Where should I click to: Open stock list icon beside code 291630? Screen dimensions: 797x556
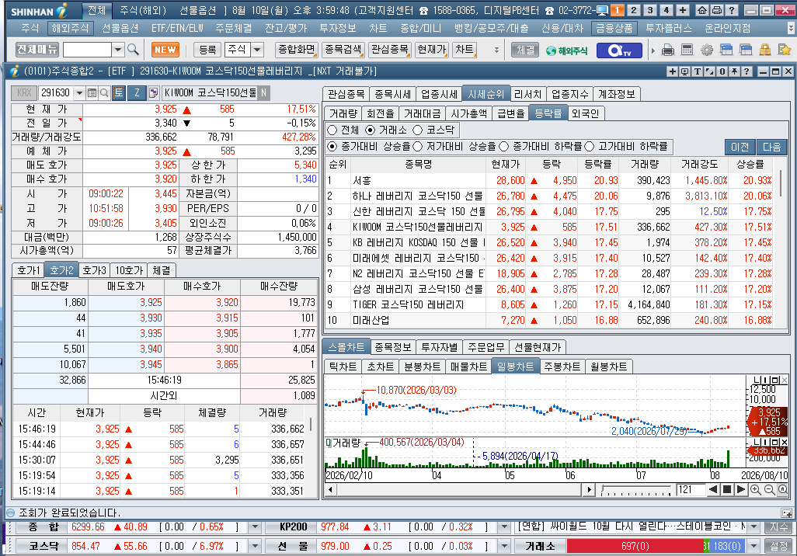pyautogui.click(x=92, y=93)
